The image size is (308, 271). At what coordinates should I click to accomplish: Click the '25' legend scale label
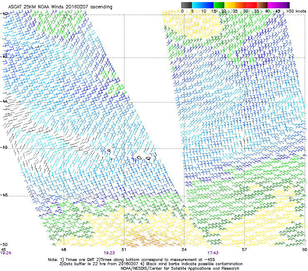235,11
